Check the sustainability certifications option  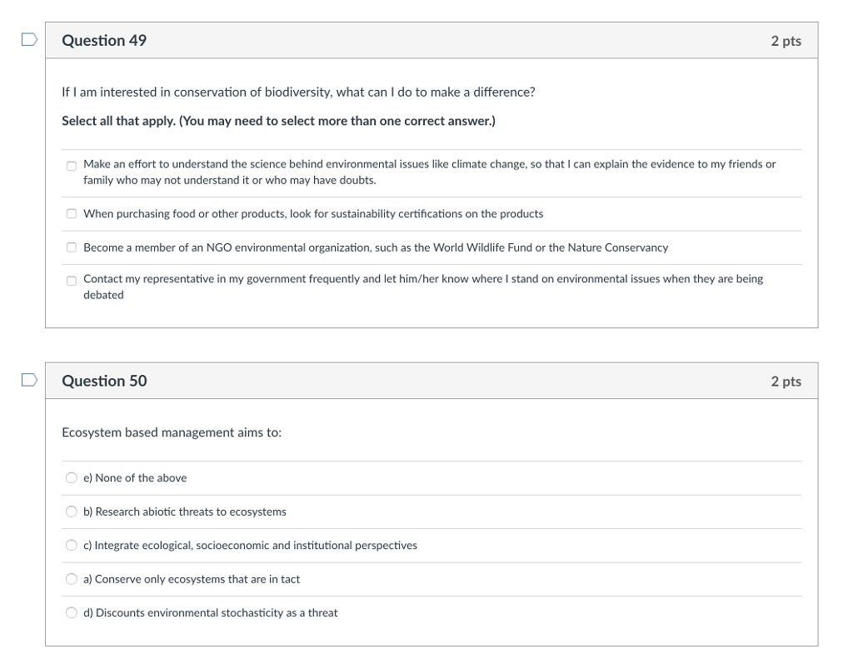(x=72, y=213)
